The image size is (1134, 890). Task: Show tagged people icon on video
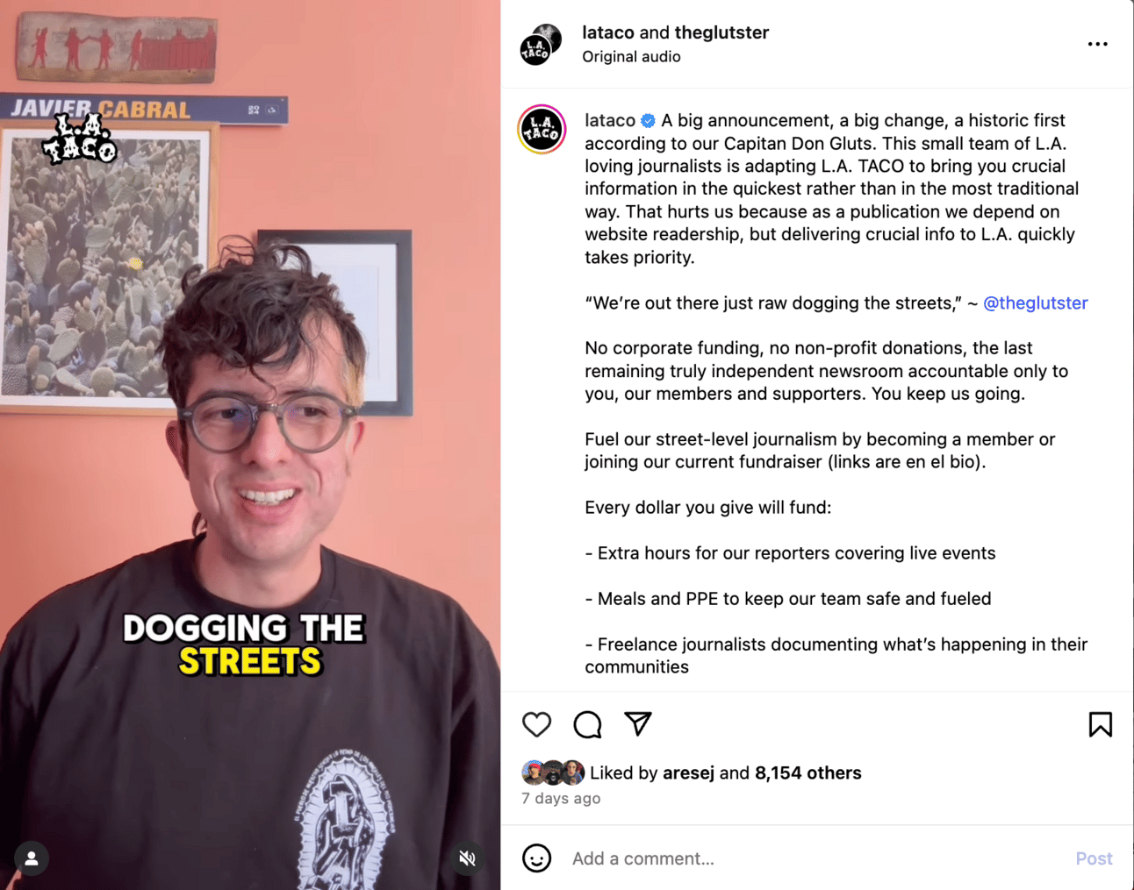tap(32, 858)
